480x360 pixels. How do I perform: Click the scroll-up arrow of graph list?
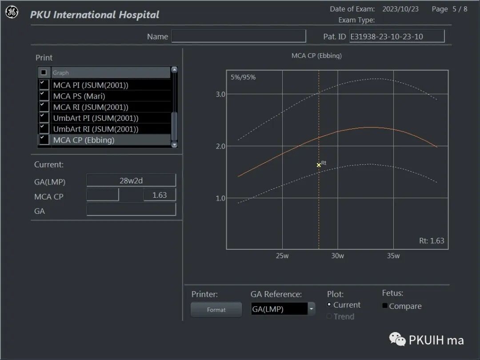click(x=174, y=70)
